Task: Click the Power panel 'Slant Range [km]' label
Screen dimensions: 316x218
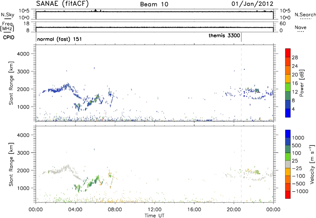Action: (11, 83)
